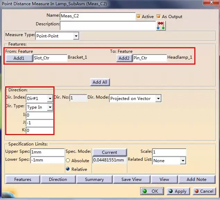Close the Point Distance Measure dialog
This screenshot has width=220, height=200.
coord(209,3)
